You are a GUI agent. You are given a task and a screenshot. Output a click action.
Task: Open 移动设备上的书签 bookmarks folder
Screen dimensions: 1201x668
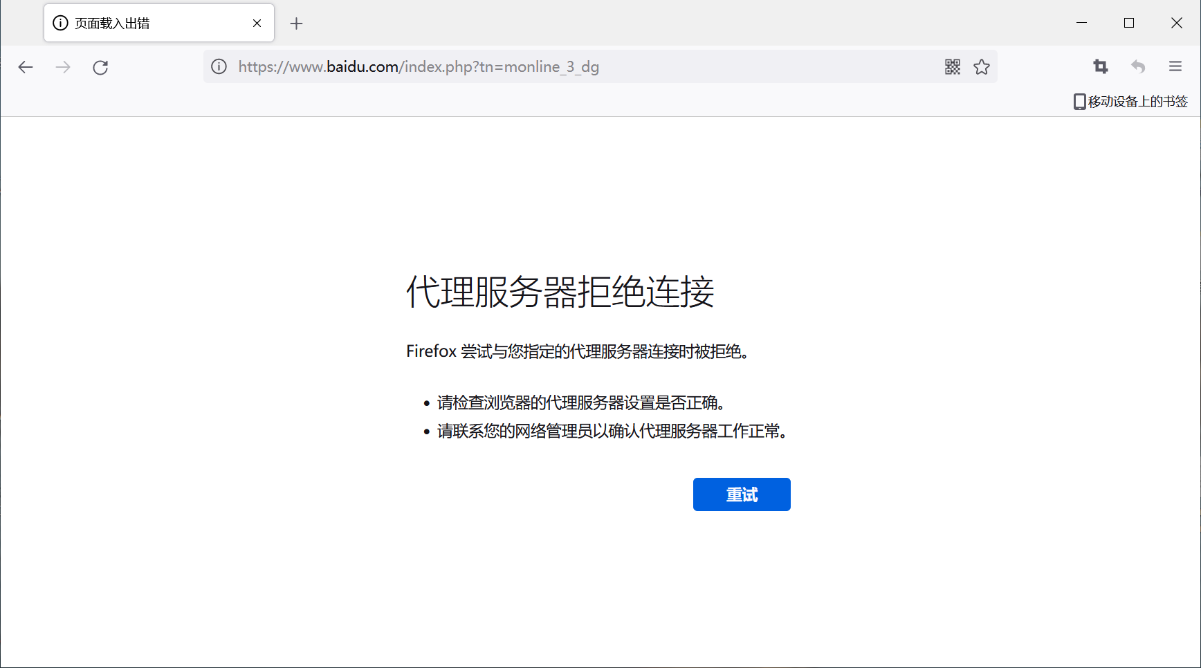click(x=1130, y=102)
